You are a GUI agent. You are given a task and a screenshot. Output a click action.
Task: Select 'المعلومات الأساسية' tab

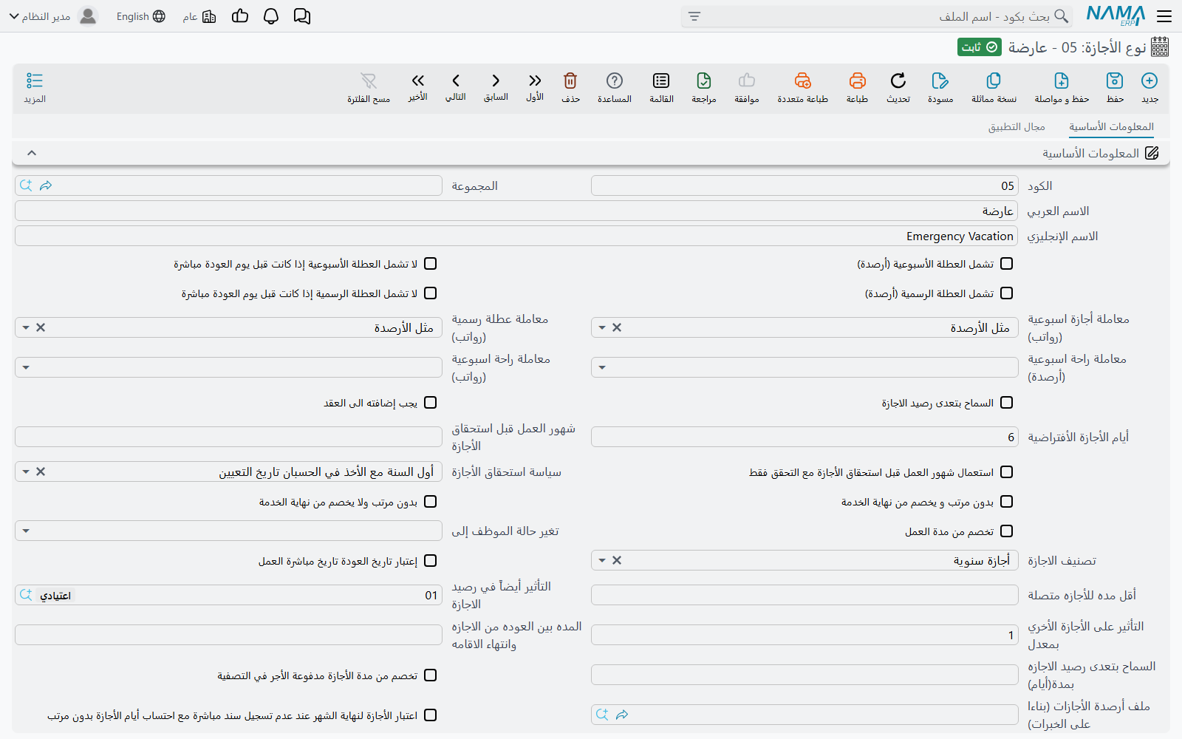(x=1111, y=127)
